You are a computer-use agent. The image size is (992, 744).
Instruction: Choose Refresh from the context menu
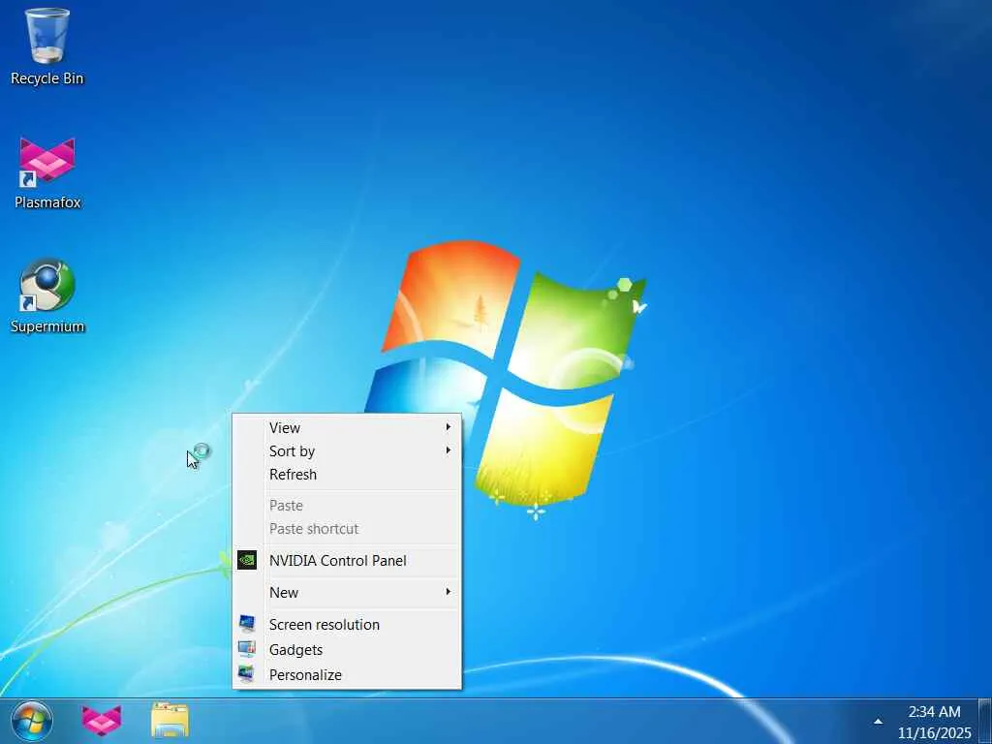pos(347,475)
